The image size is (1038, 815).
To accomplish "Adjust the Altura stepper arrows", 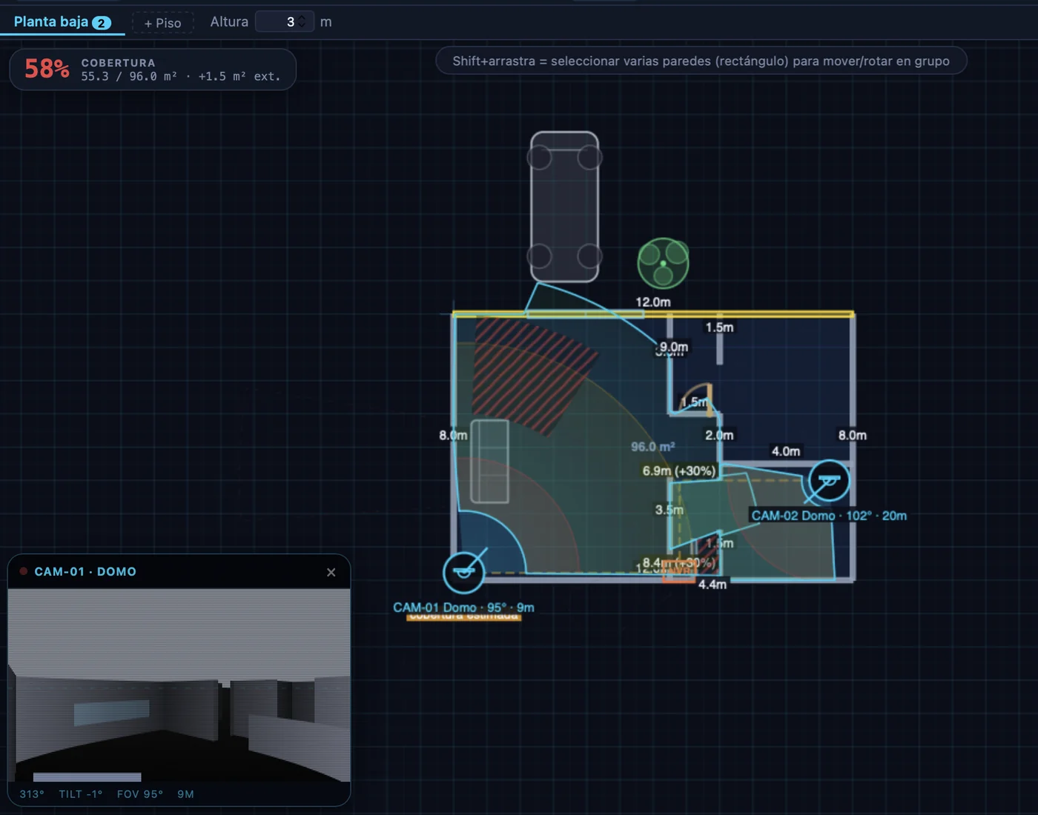I will (x=302, y=22).
